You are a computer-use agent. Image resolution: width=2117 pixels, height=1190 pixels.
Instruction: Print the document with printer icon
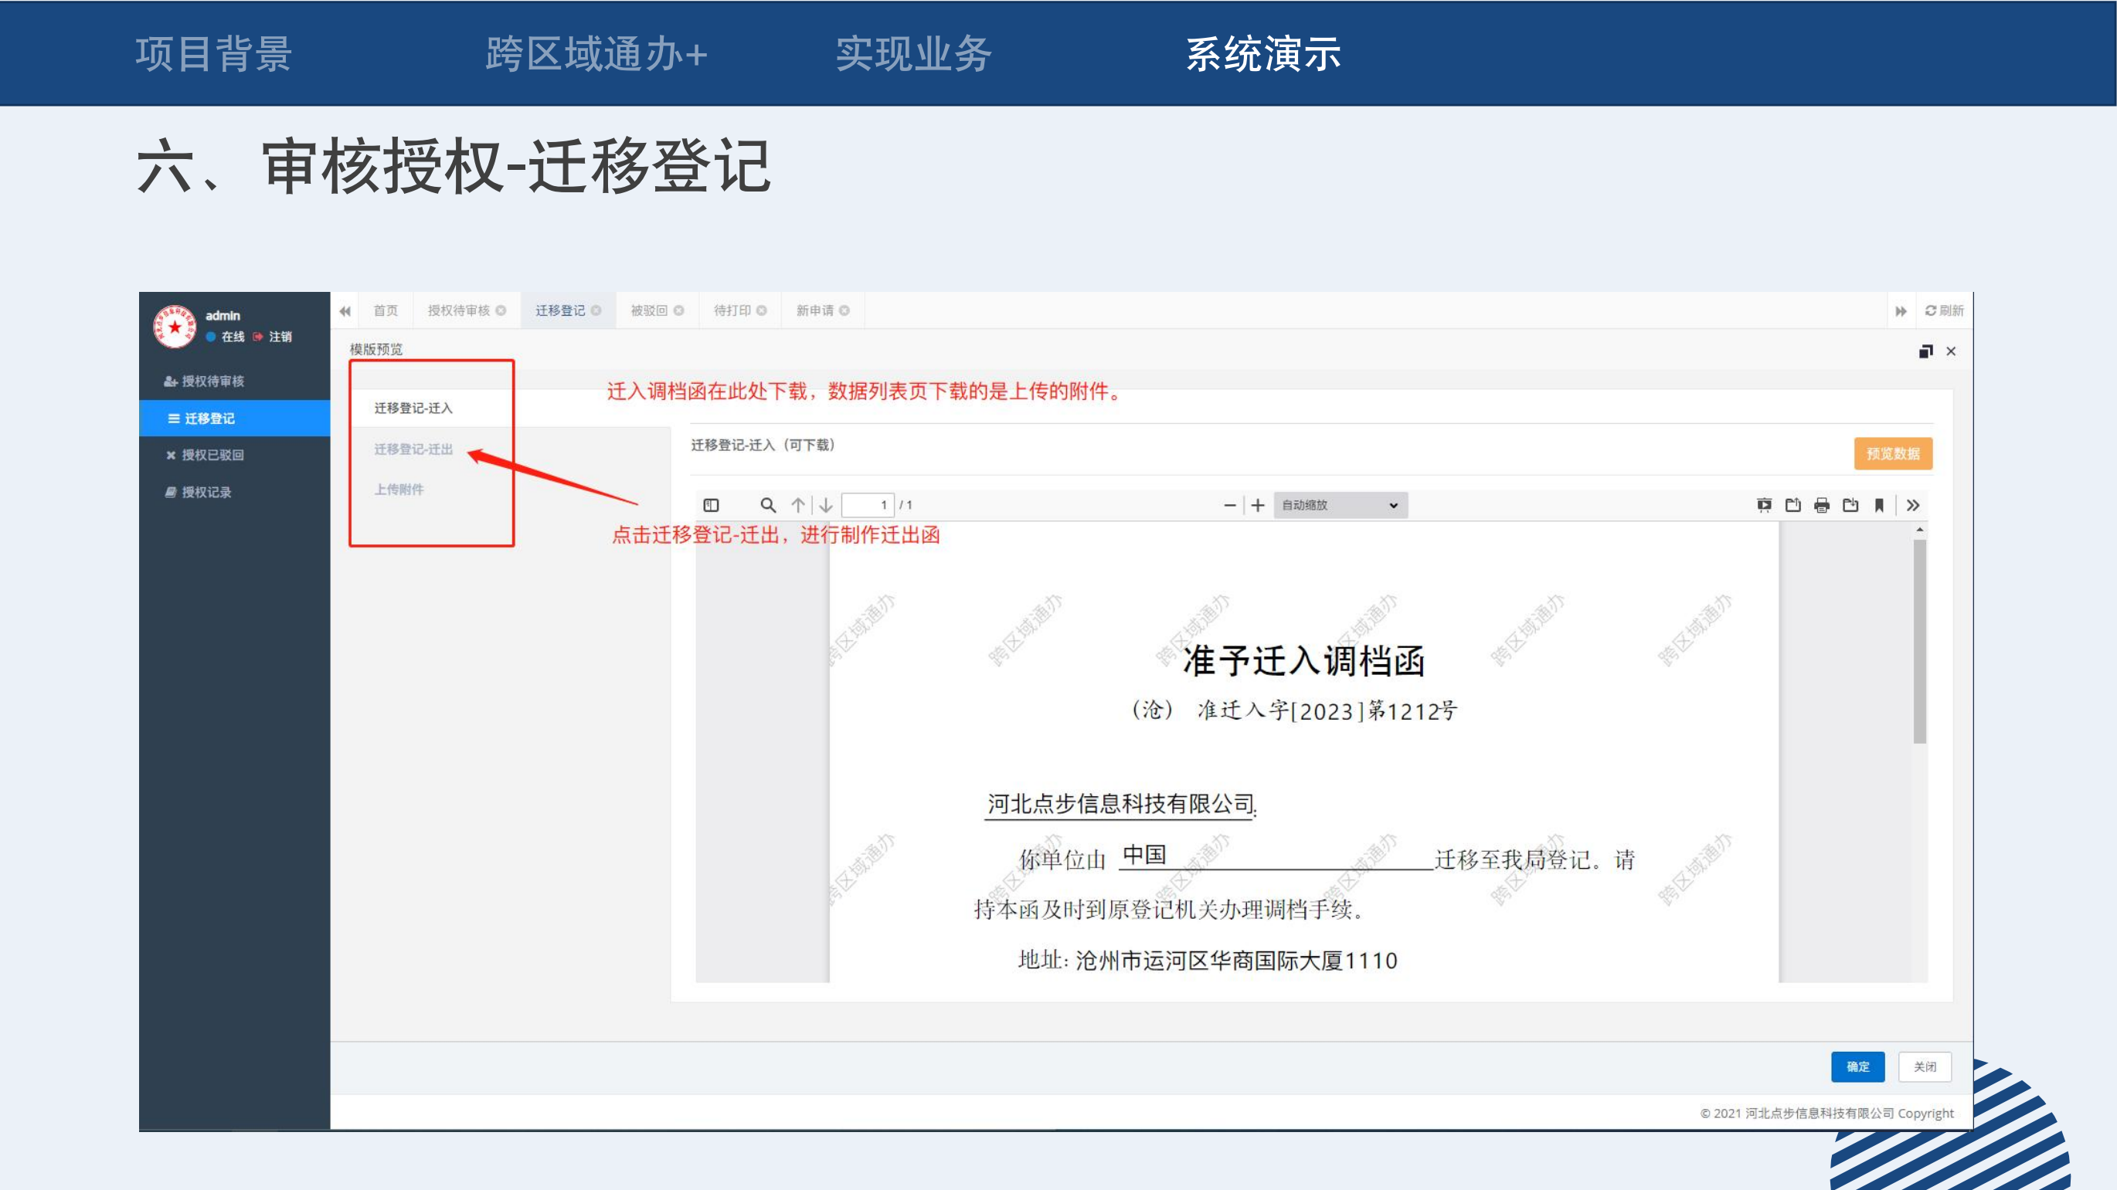(x=1822, y=505)
